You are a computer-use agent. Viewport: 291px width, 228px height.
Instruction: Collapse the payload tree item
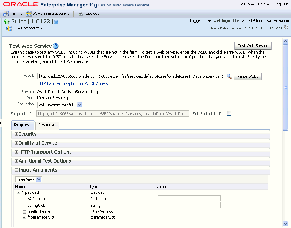point(18,192)
